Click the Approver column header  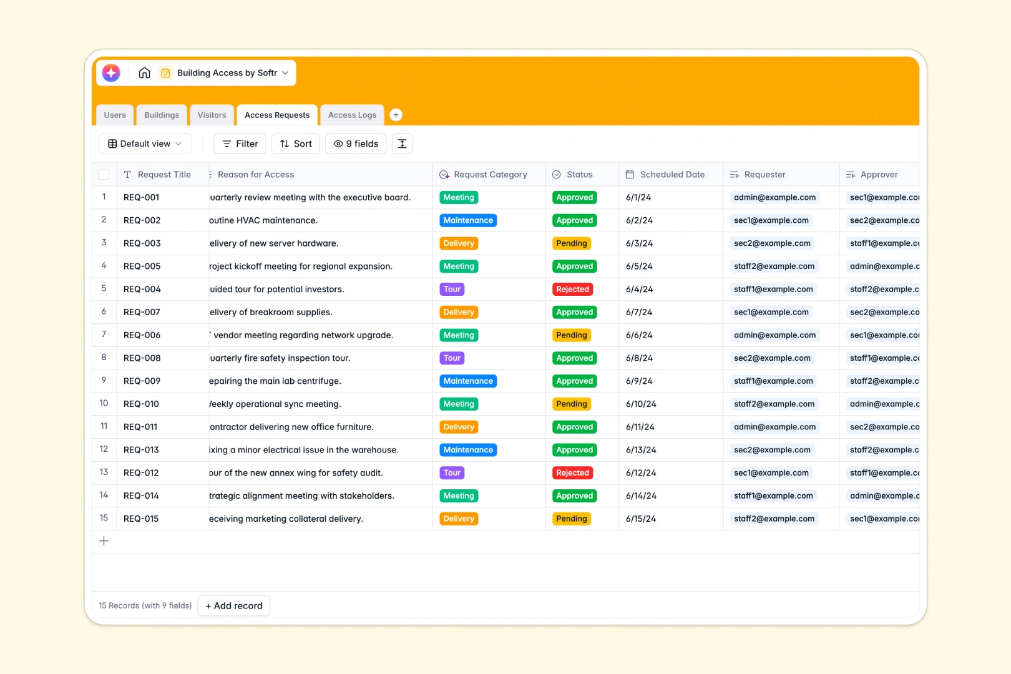(x=879, y=175)
